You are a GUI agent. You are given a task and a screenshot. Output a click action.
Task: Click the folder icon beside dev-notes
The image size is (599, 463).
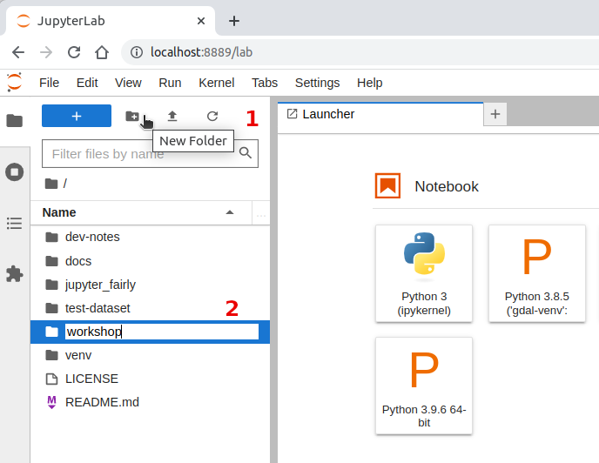pos(51,238)
